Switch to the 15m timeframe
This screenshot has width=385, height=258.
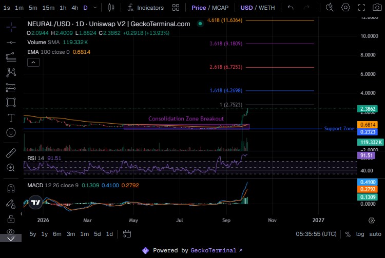click(48, 8)
